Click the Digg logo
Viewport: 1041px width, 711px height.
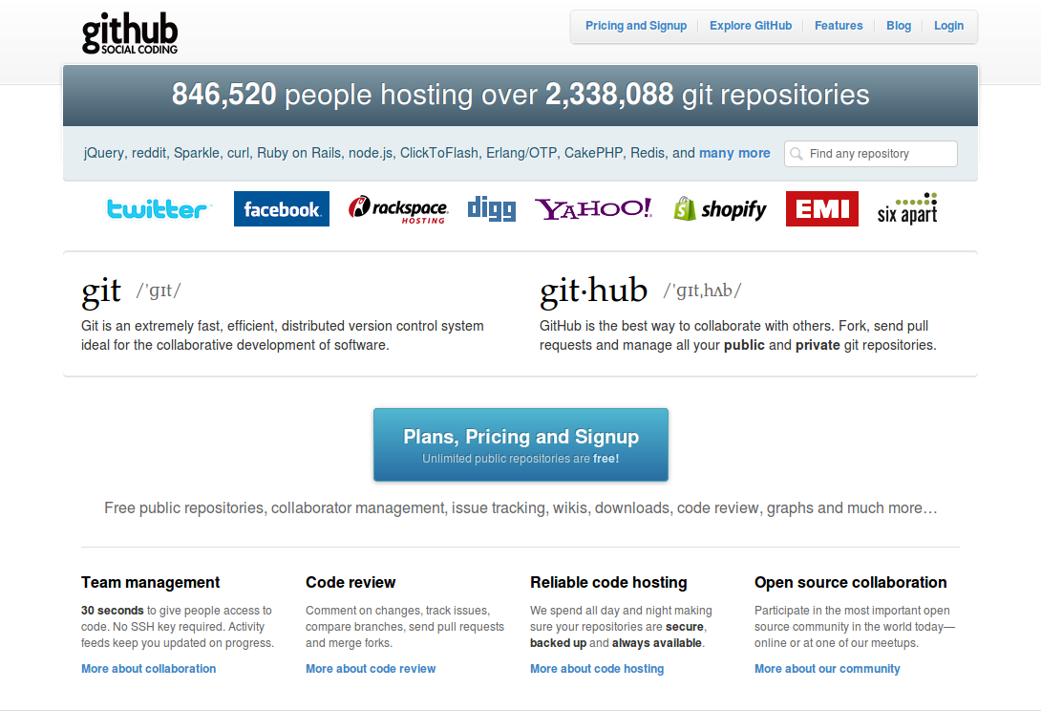click(x=491, y=208)
